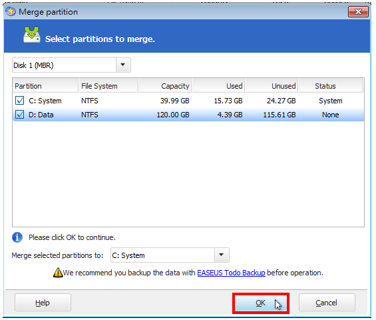Click the Merge partition star icon in title bar

11,11
